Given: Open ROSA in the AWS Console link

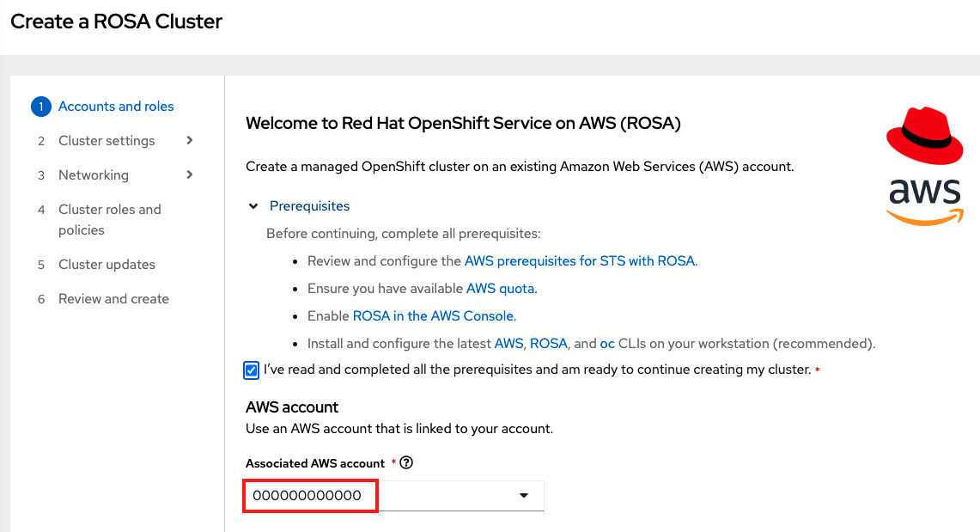Looking at the screenshot, I should coord(434,316).
